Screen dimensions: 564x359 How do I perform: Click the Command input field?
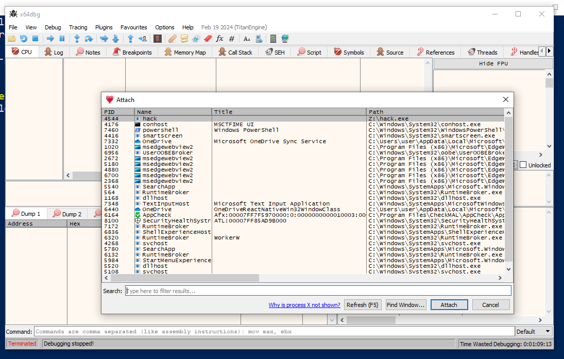point(274,331)
